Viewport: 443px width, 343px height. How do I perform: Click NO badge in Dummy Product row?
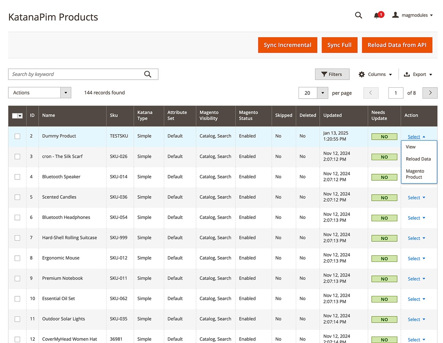pyautogui.click(x=384, y=137)
